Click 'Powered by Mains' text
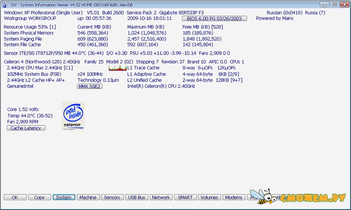 pyautogui.click(x=274, y=18)
